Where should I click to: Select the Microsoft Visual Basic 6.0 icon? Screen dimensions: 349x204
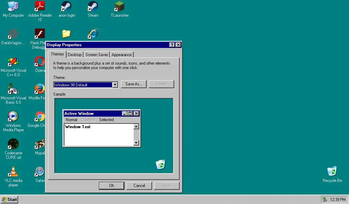coord(13,94)
